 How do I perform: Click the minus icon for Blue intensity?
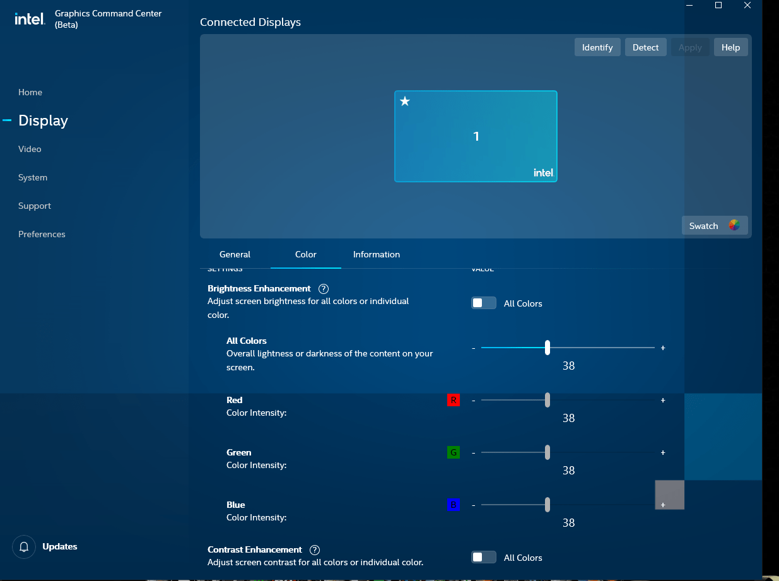(474, 505)
